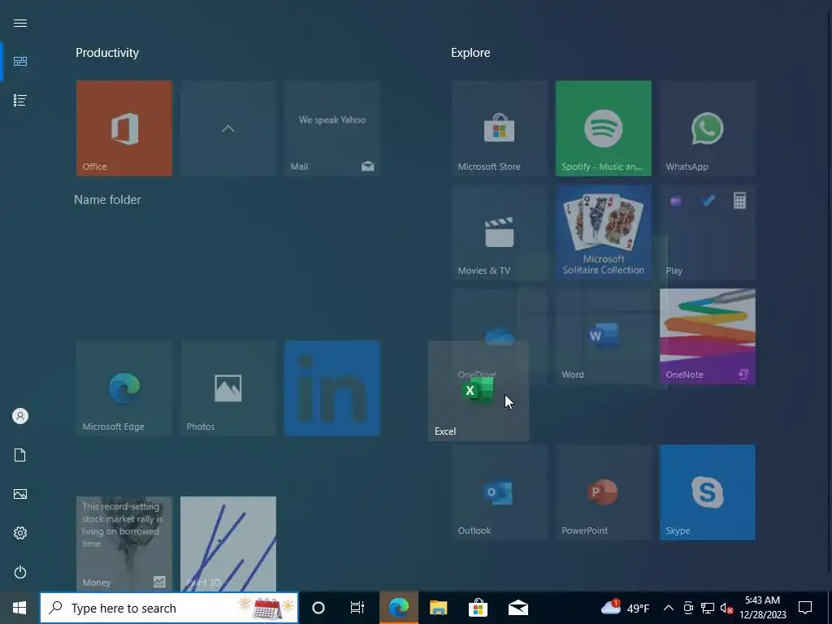
Task: Open the 49°F weather widget
Action: pyautogui.click(x=625, y=608)
